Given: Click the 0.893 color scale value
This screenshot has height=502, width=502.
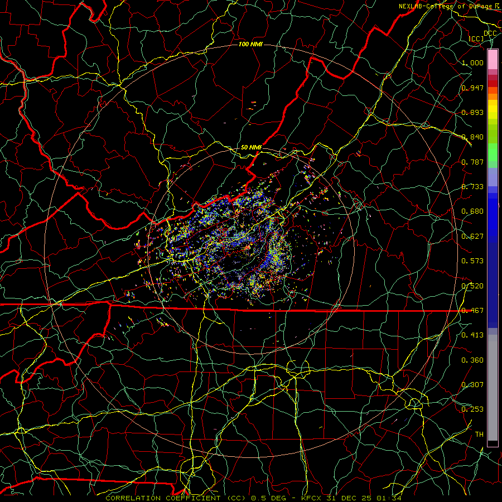Looking at the screenshot, I should pos(472,112).
